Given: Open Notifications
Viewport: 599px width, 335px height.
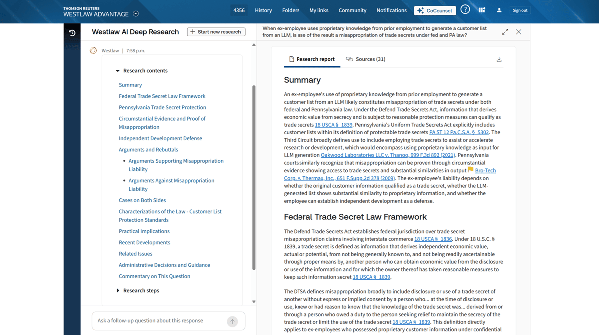Looking at the screenshot, I should [x=391, y=10].
